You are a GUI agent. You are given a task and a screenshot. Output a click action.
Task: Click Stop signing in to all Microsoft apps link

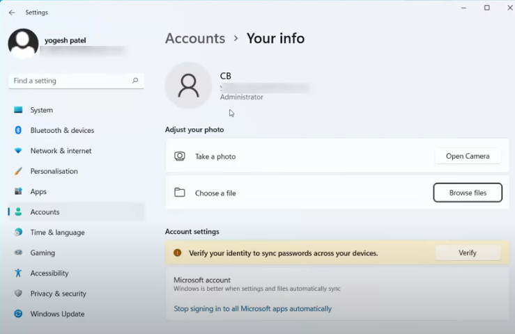pyautogui.click(x=252, y=308)
